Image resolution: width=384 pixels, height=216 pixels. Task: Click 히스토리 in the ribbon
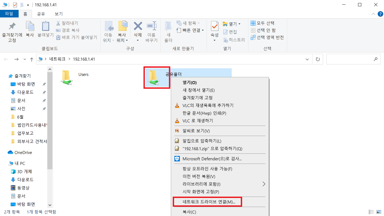click(x=234, y=40)
